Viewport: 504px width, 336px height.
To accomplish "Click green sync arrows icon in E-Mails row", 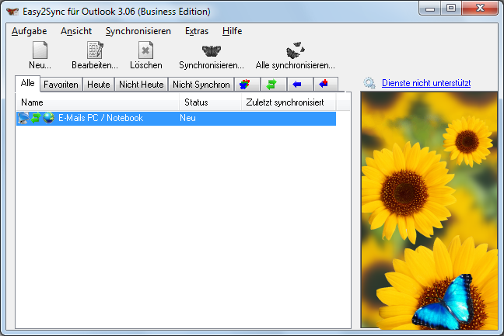I will tap(36, 118).
